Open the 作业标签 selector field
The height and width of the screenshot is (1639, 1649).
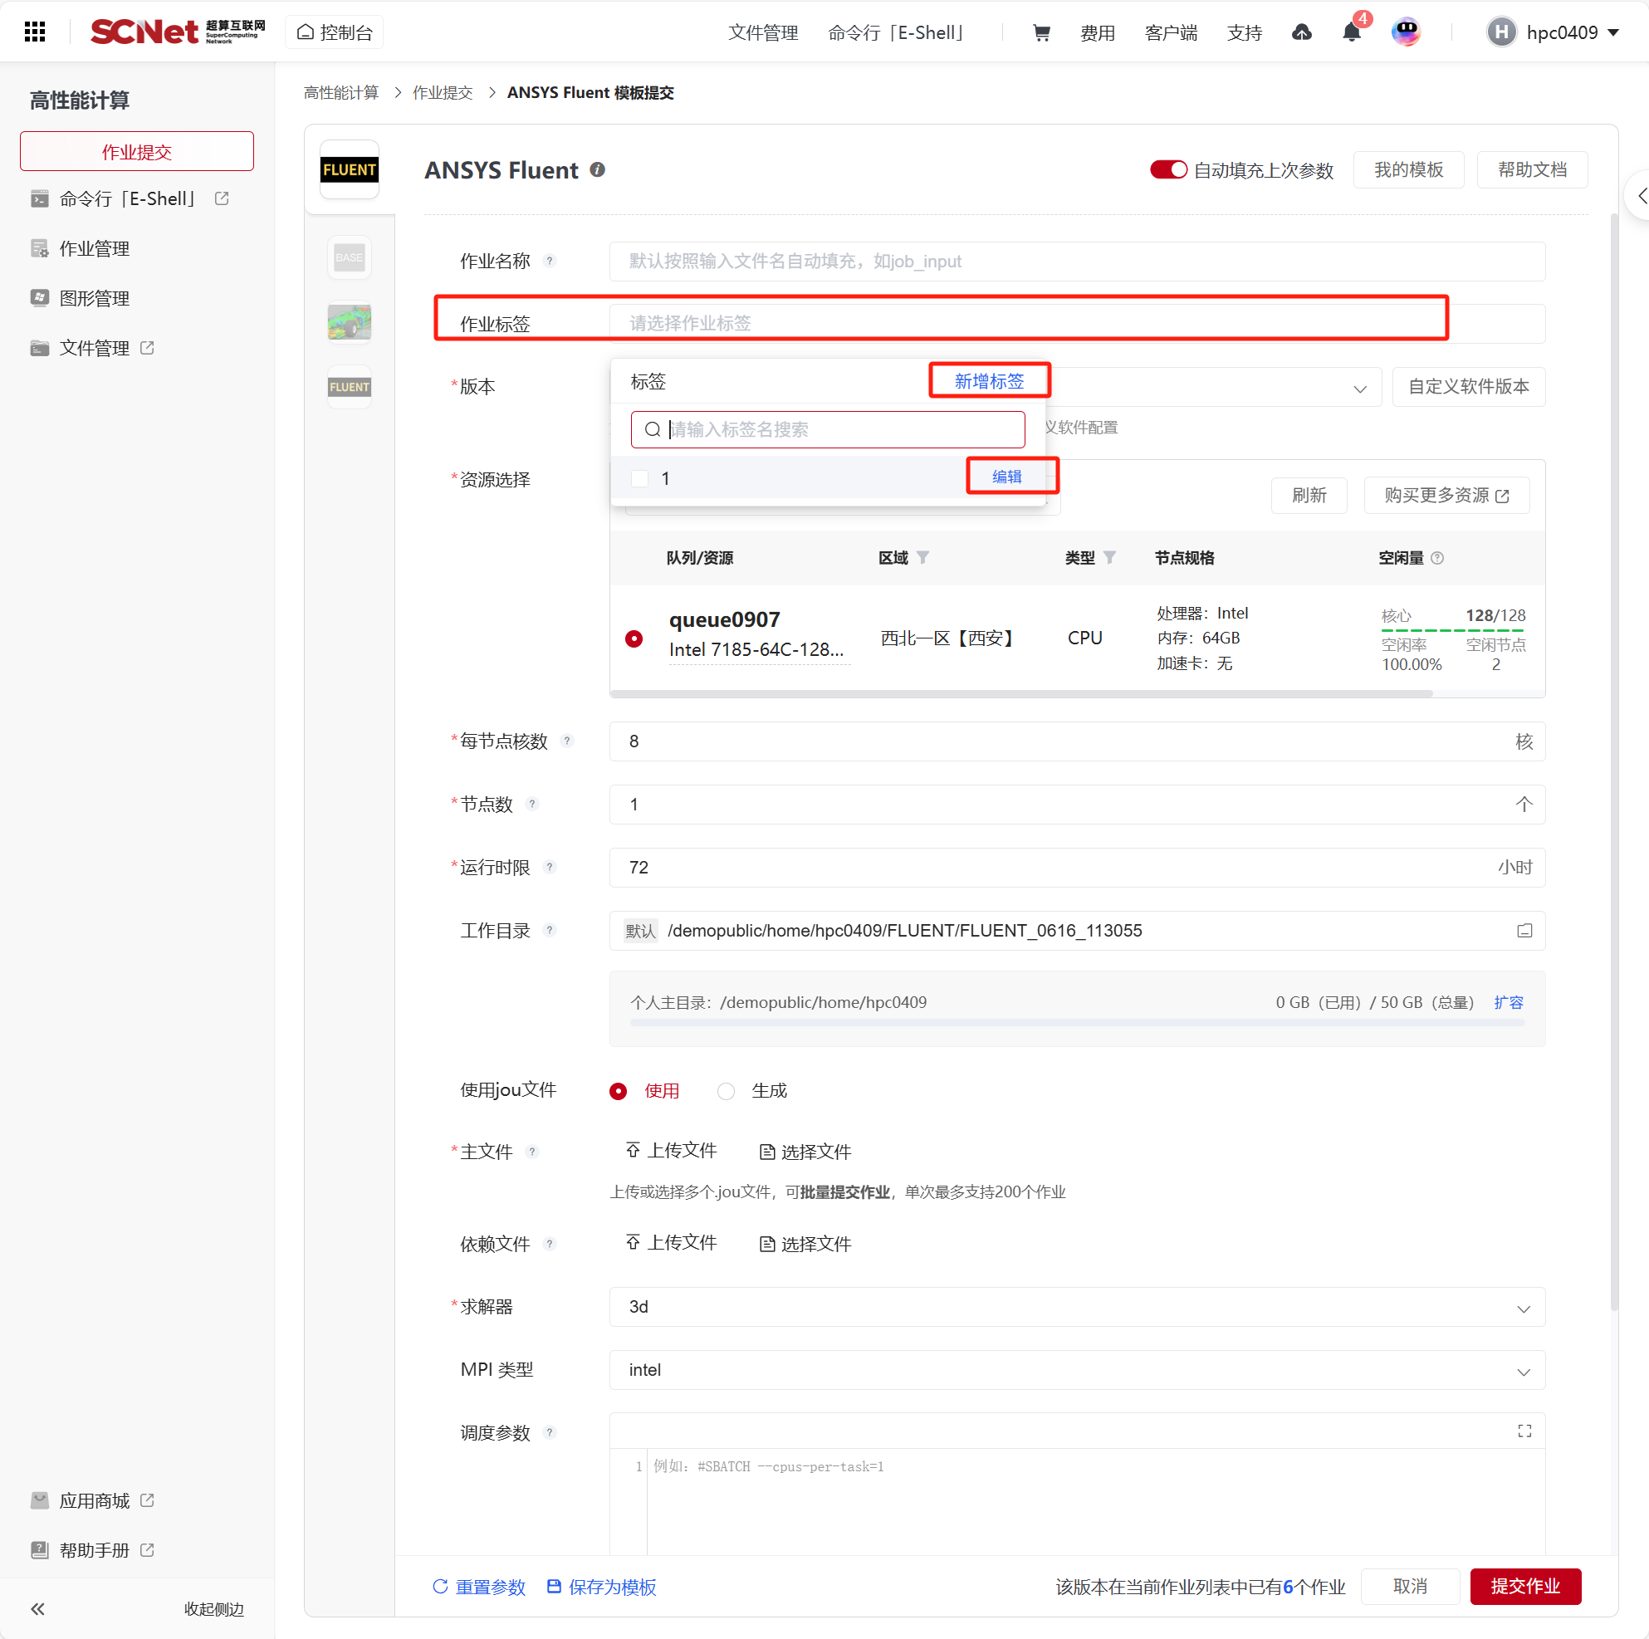pyautogui.click(x=1077, y=324)
